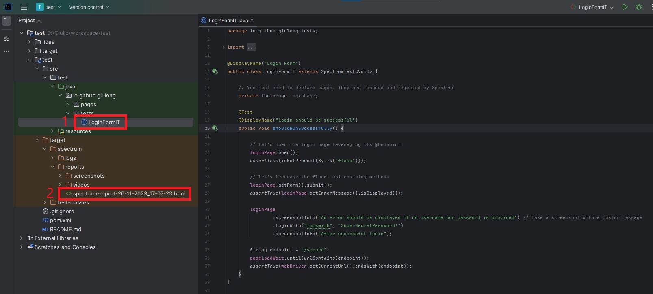Click the IntelliJ IDEA logo icon
653x294 pixels.
[x=8, y=7]
